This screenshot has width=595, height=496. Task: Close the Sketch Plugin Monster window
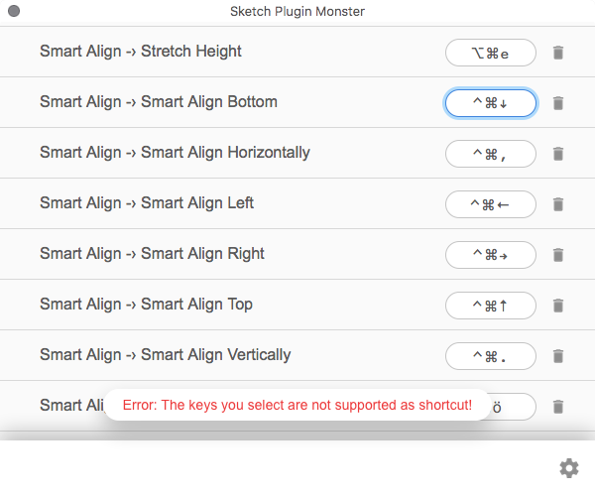pyautogui.click(x=13, y=12)
